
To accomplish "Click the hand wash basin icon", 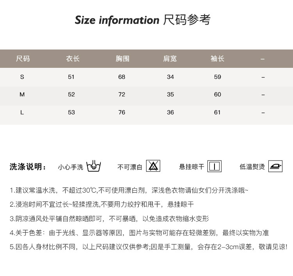I will click(x=94, y=166).
